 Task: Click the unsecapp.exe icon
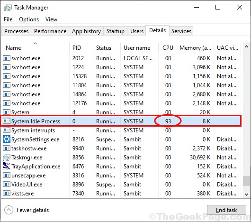pos(7,176)
